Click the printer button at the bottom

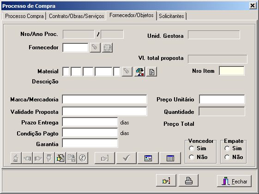188,181
